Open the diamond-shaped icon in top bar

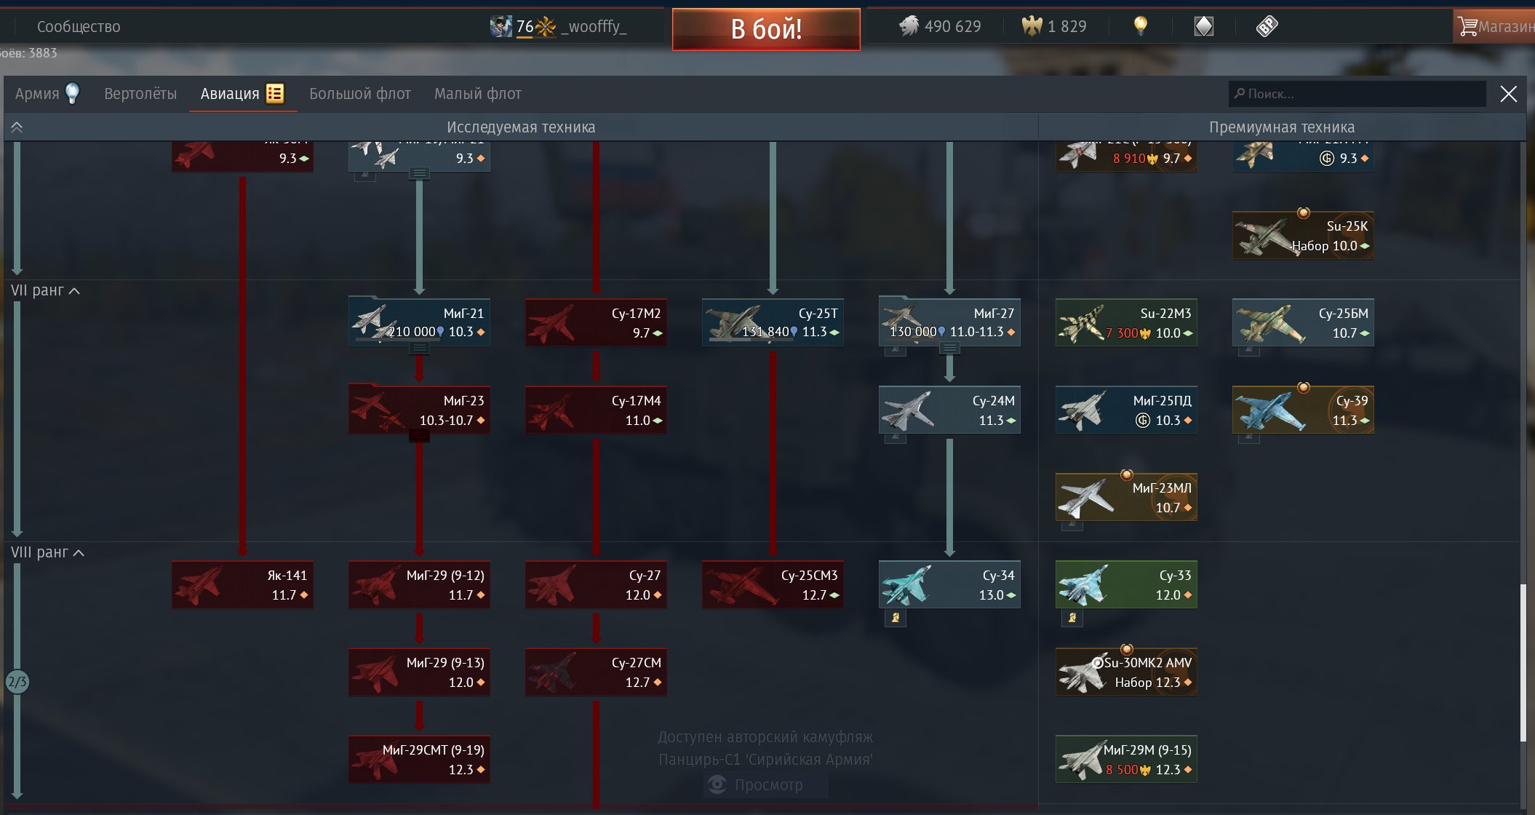click(x=1204, y=27)
